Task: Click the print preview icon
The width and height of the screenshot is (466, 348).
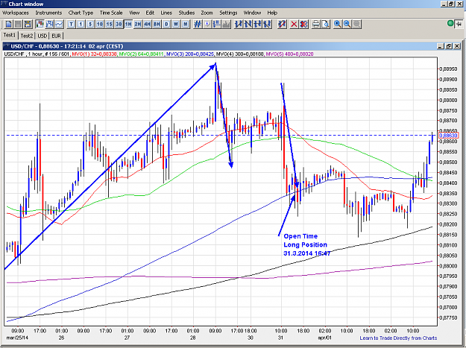Action: [x=326, y=24]
